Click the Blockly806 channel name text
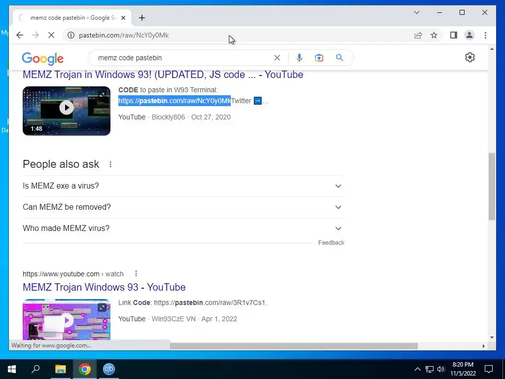 169,117
